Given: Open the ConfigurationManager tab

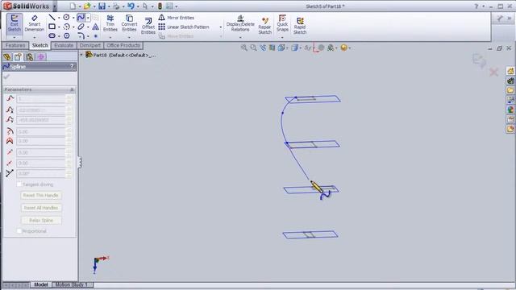Looking at the screenshot, I should 30,57.
